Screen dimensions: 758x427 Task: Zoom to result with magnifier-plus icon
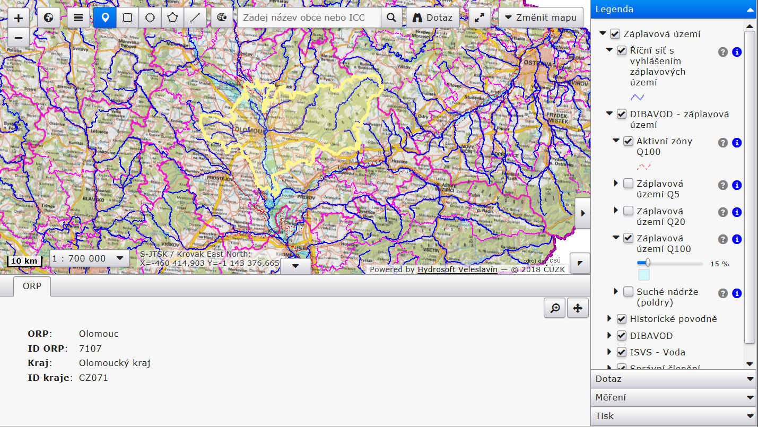coord(555,308)
